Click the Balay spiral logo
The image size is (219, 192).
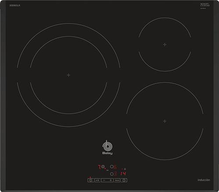click(x=107, y=146)
